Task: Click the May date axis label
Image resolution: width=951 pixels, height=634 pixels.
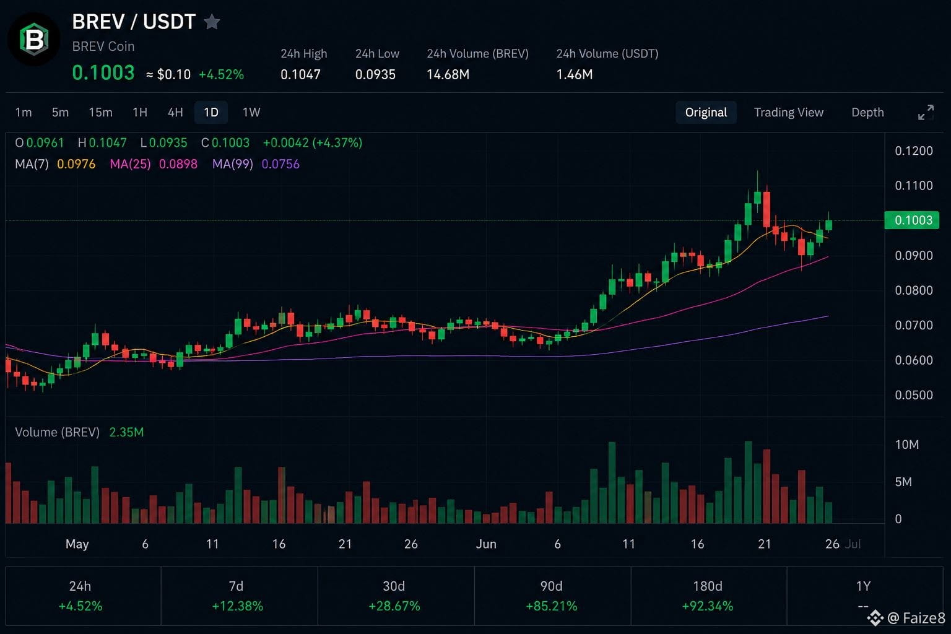Action: 77,544
